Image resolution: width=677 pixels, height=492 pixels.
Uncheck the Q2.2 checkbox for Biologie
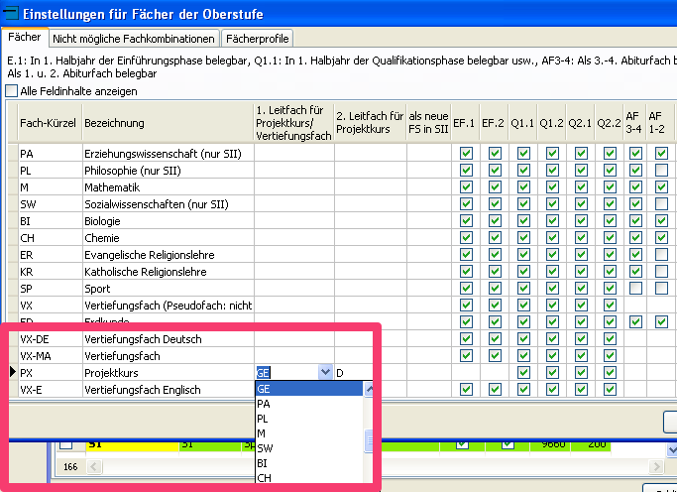[x=610, y=221]
